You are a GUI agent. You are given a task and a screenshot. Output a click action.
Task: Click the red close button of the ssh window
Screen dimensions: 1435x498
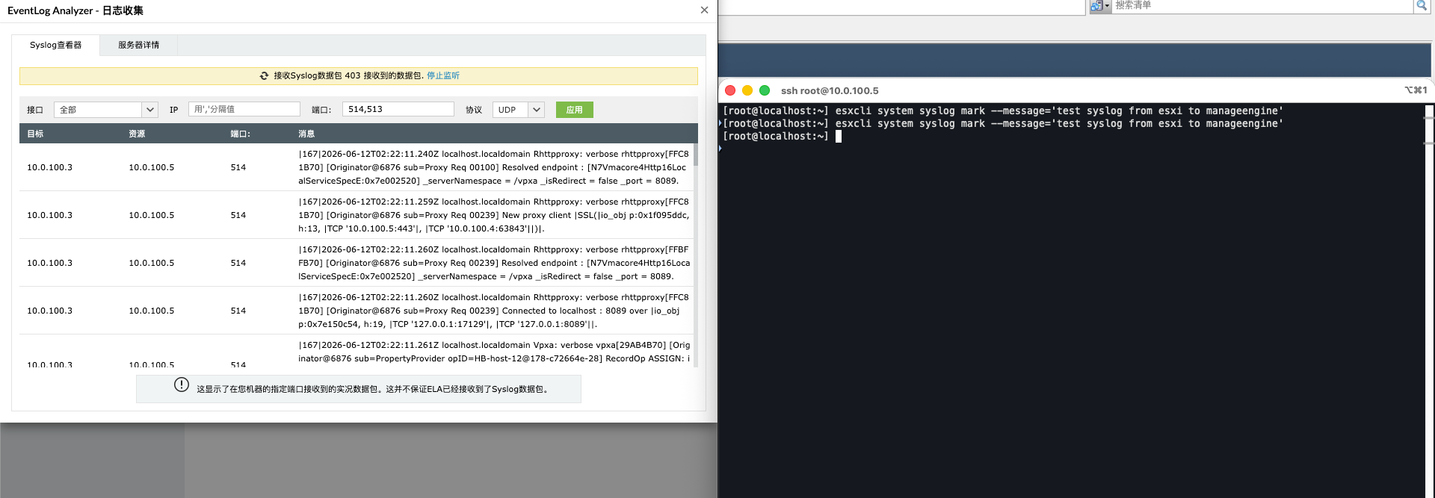(730, 90)
